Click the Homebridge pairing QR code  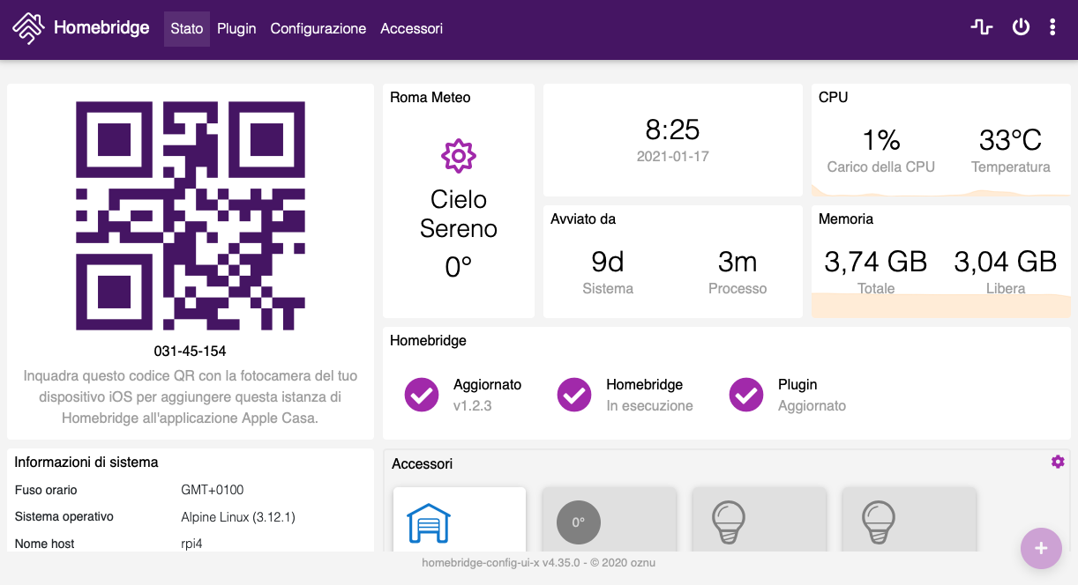[191, 216]
